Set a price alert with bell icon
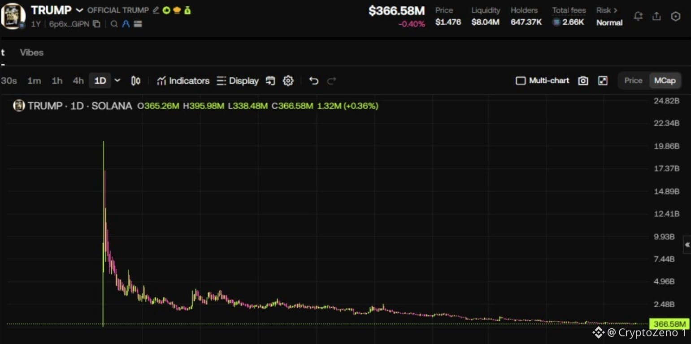 (x=638, y=16)
